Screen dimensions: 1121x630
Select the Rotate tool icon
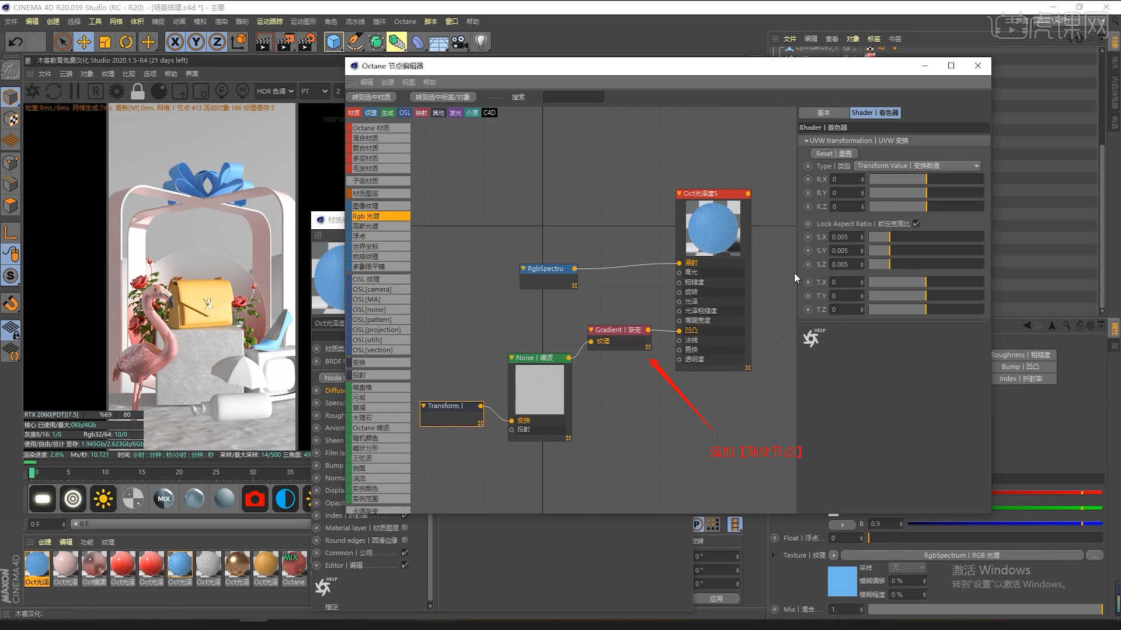click(x=126, y=42)
